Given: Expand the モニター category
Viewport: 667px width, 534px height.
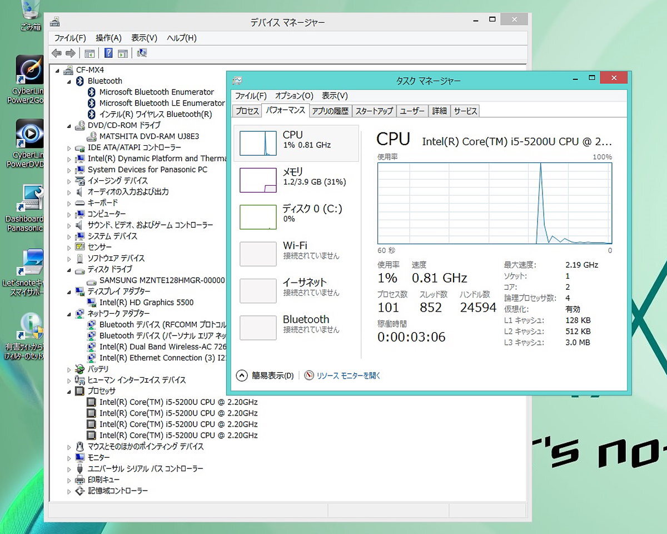Looking at the screenshot, I should 69,458.
